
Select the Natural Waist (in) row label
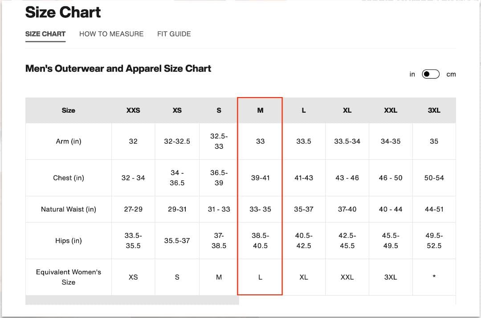coord(69,209)
